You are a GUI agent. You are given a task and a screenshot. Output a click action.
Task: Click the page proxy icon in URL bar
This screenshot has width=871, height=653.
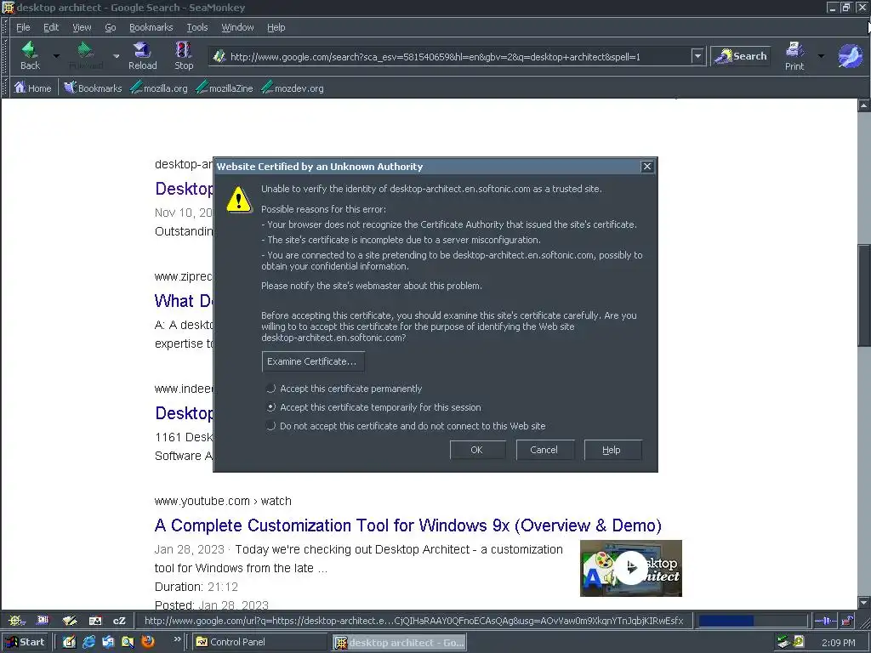point(219,56)
